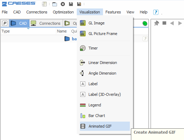Select GL Image menu entry
This screenshot has height=140, width=184.
click(x=105, y=23)
